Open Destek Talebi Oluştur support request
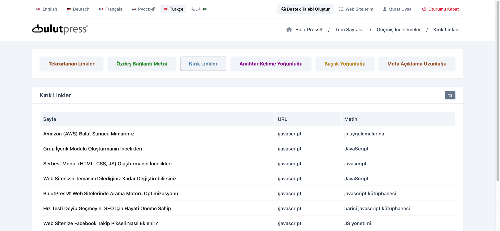This screenshot has height=231, width=500. click(x=305, y=9)
